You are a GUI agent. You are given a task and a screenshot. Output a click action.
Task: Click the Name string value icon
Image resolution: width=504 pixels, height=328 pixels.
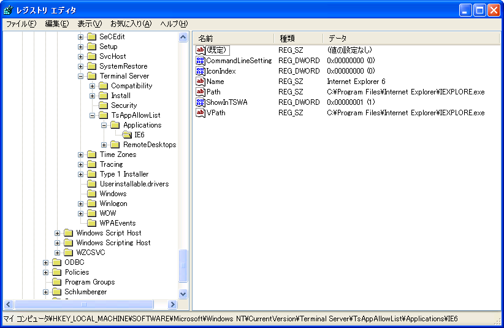(x=200, y=82)
